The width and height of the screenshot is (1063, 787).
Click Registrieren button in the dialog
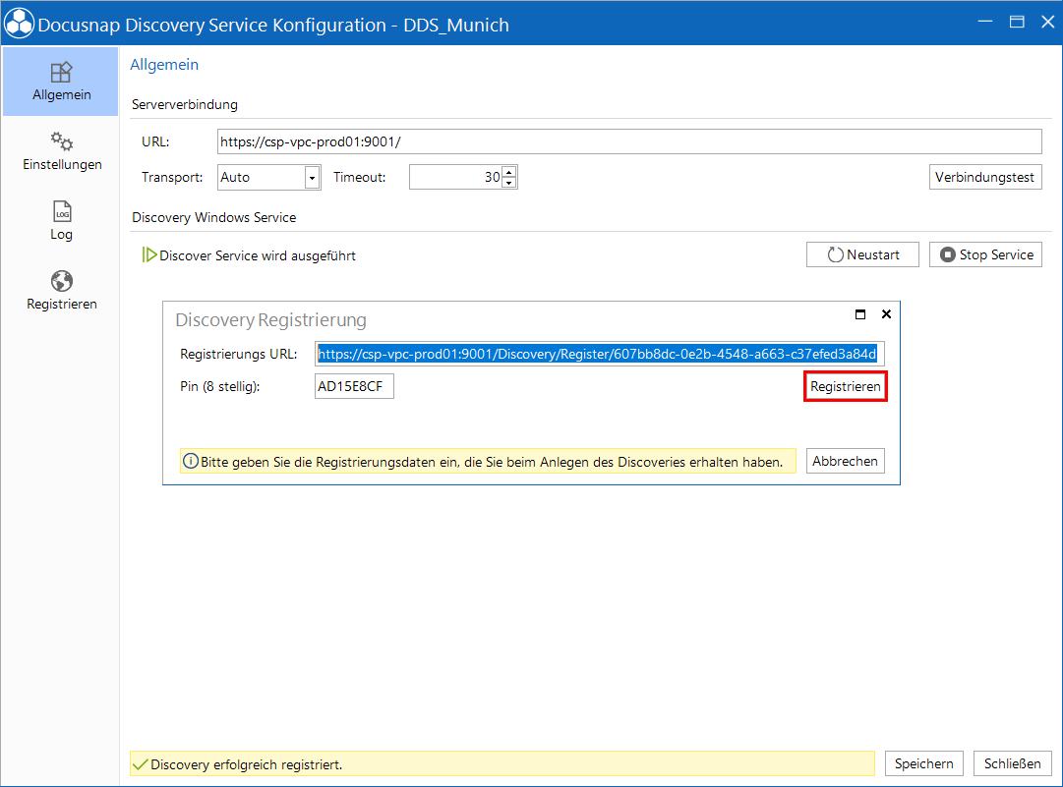point(846,387)
